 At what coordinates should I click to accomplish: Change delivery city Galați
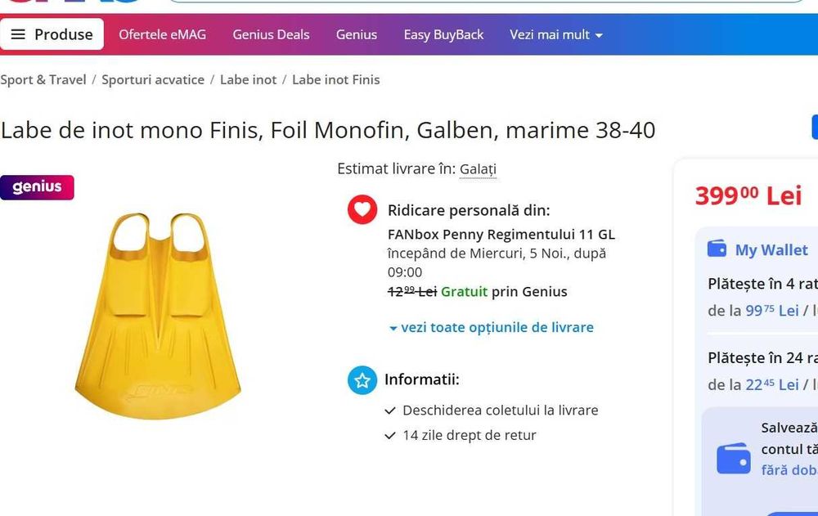click(x=478, y=169)
